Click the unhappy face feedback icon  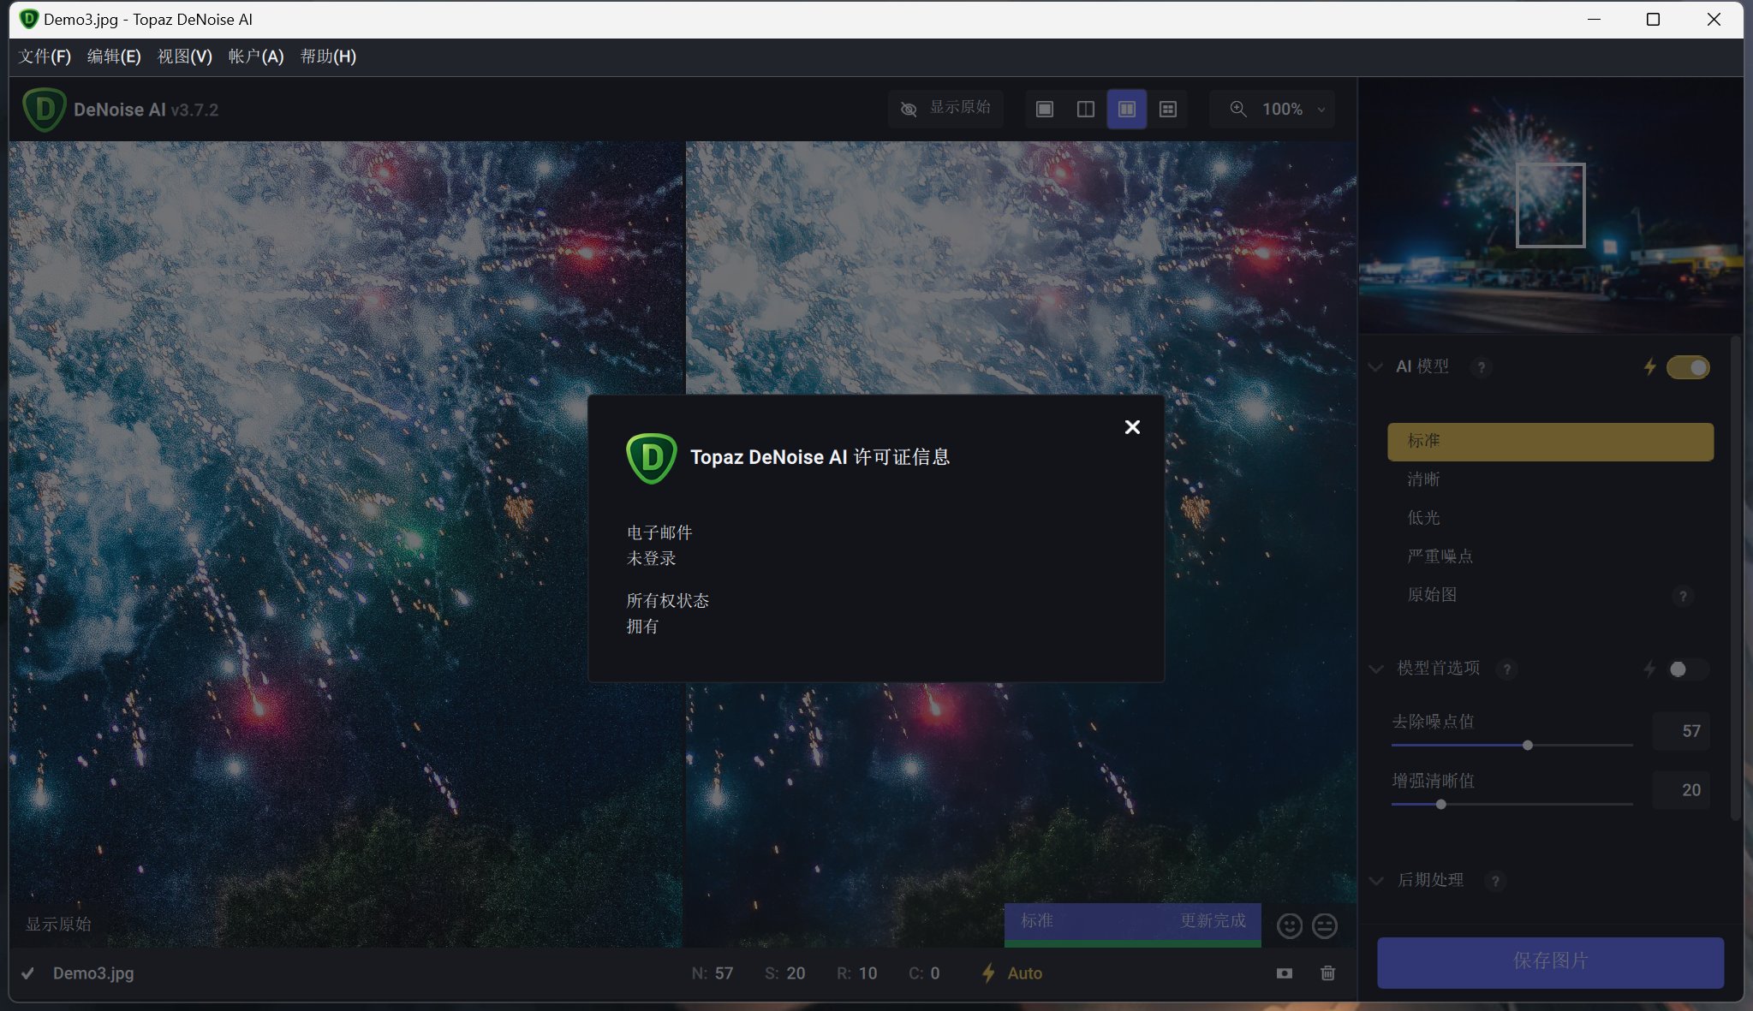click(x=1325, y=925)
